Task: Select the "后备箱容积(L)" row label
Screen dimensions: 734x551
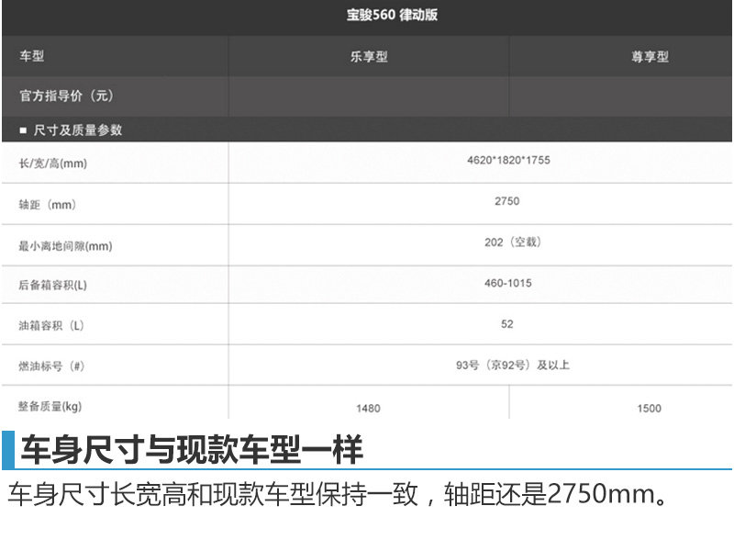Action: pos(52,285)
